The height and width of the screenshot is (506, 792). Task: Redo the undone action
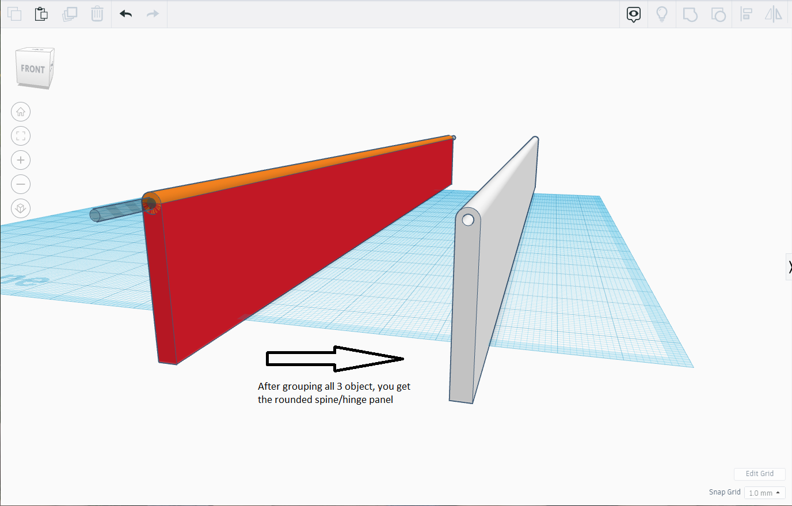coord(153,14)
